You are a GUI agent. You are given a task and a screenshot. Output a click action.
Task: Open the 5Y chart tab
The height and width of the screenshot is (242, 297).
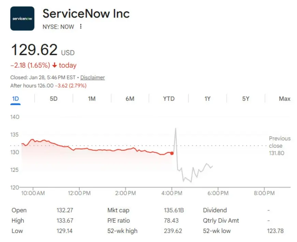click(246, 99)
